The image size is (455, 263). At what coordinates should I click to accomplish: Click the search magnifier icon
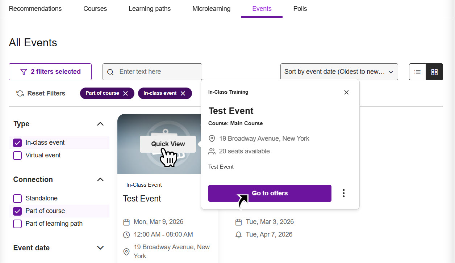click(x=110, y=72)
